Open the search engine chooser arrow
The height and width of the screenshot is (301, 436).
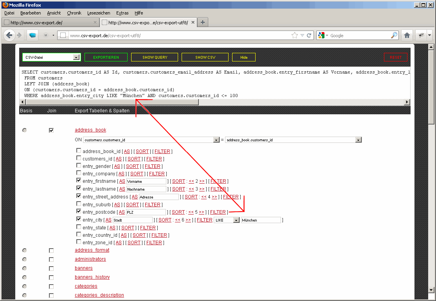[x=327, y=35]
